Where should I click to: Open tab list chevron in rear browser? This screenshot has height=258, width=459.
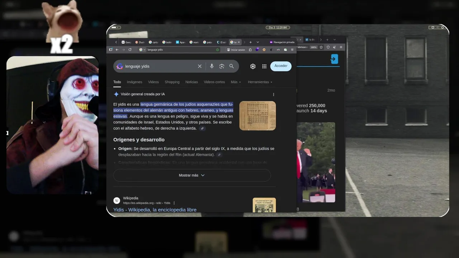tap(334, 39)
